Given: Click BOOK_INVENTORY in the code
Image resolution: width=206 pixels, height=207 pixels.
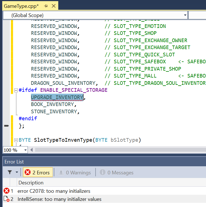Looking at the screenshot, I should (52, 104).
